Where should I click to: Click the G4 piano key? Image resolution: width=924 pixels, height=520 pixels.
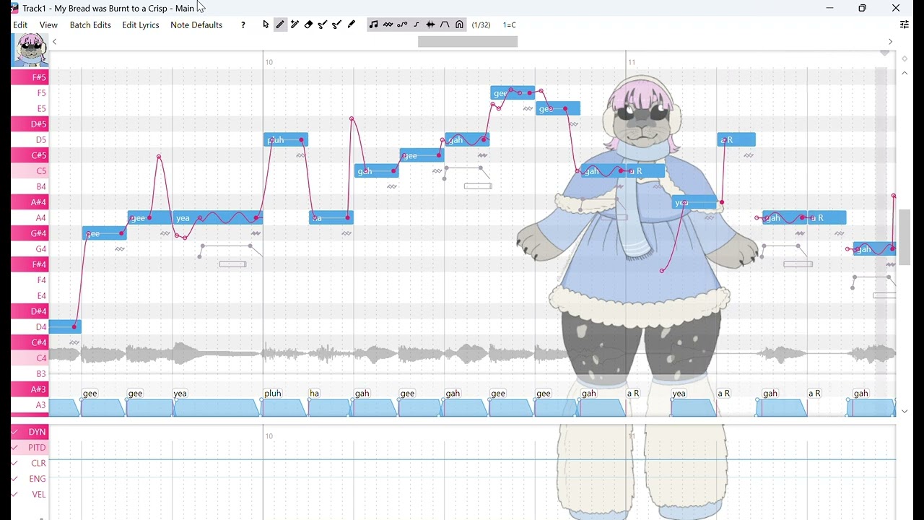click(30, 249)
